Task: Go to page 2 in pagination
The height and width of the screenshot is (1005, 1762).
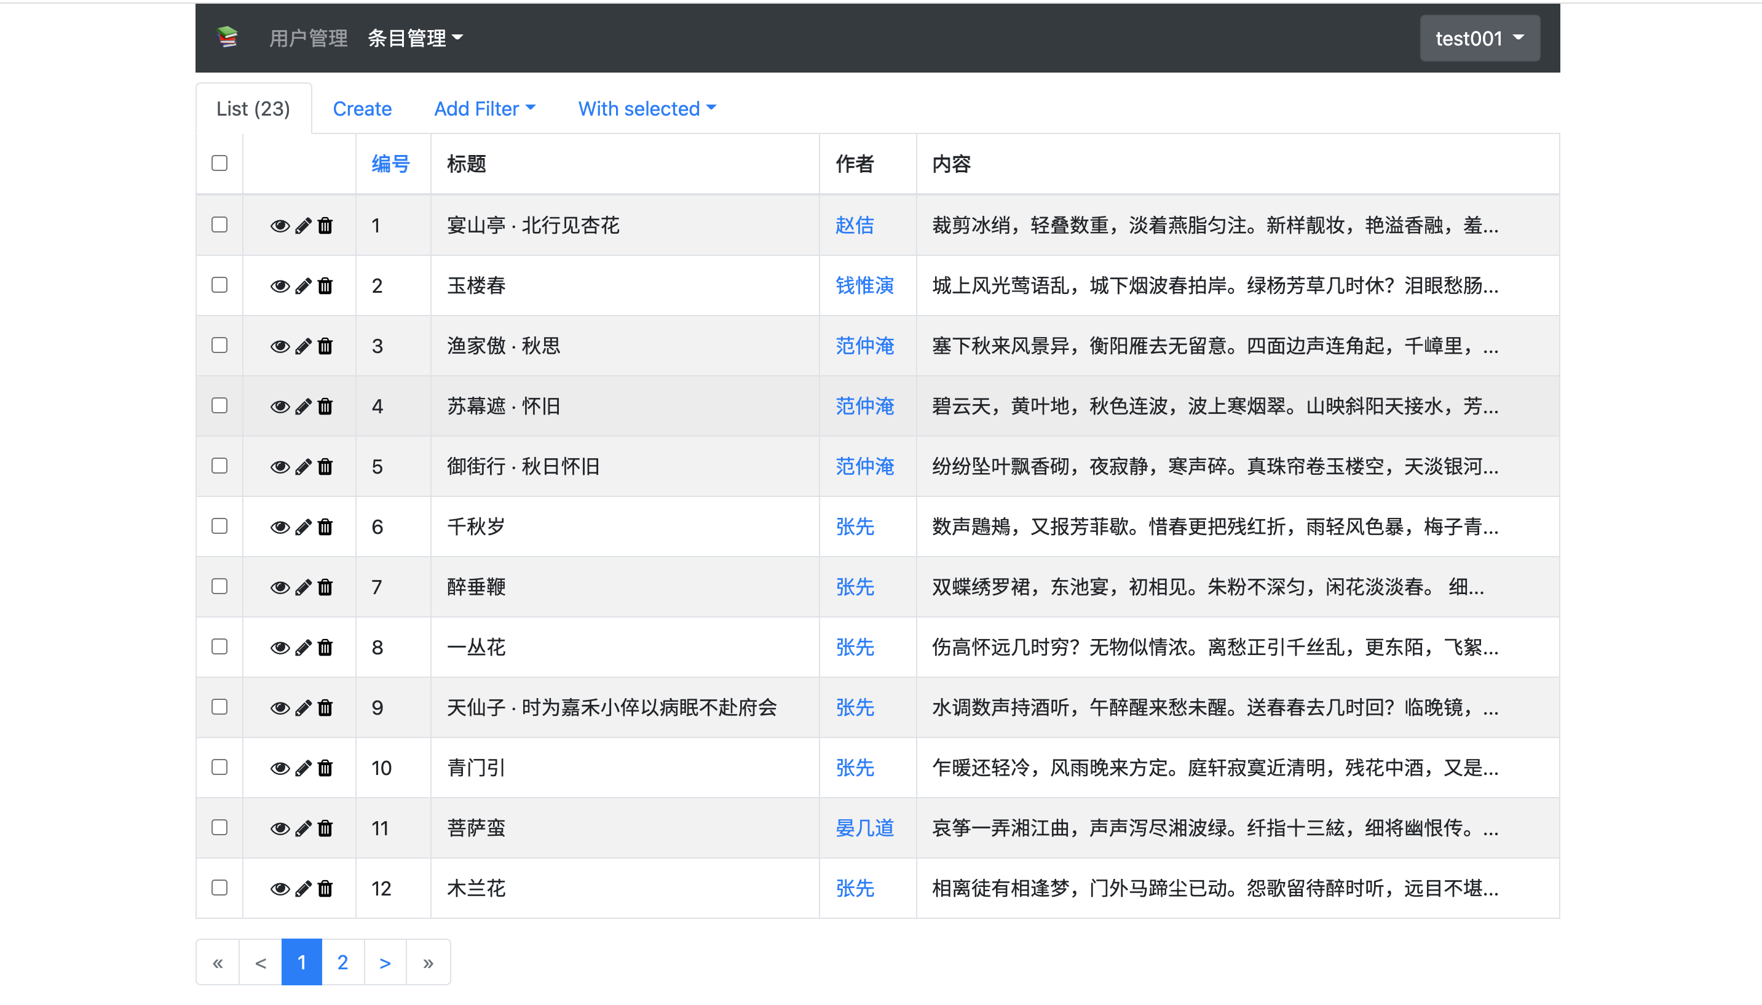Action: coord(342,962)
